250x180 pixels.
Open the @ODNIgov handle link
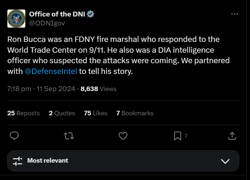pyautogui.click(x=47, y=23)
